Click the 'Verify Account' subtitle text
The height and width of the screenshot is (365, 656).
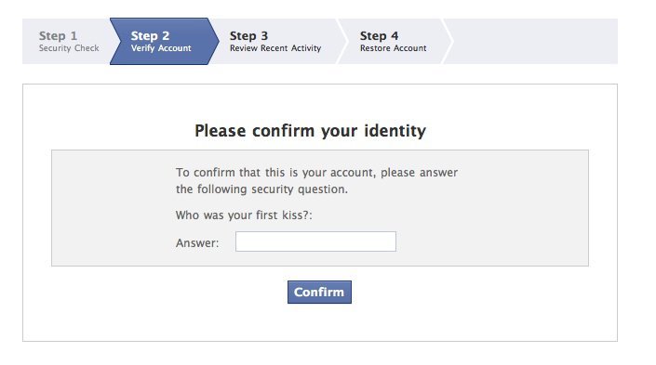(x=161, y=48)
